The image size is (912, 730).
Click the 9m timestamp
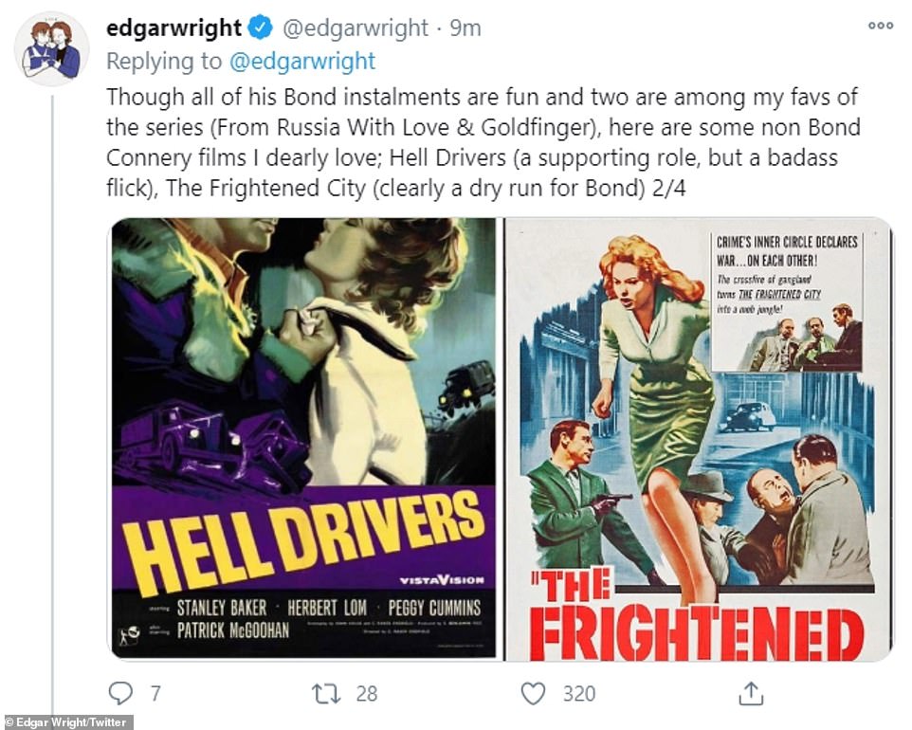click(465, 27)
